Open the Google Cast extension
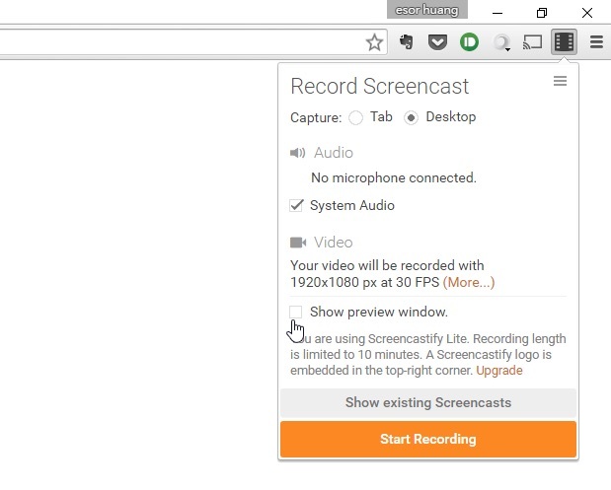This screenshot has width=611, height=490. coord(533,42)
